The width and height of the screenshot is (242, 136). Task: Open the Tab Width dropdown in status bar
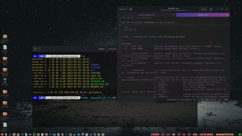click(x=188, y=100)
